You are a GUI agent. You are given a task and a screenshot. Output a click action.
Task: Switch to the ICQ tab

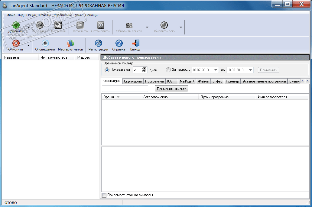pyautogui.click(x=171, y=81)
